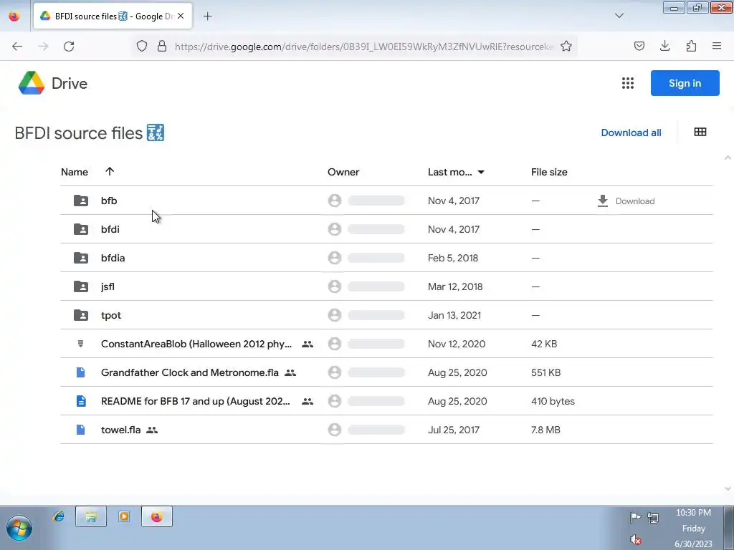Save to Pocket
Image resolution: width=734 pixels, height=550 pixels.
639,46
